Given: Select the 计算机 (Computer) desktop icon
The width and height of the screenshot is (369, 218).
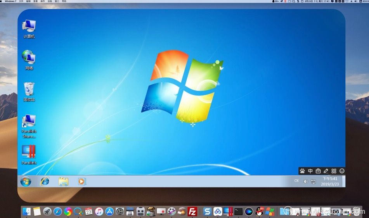Looking at the screenshot, I should click(x=29, y=29).
